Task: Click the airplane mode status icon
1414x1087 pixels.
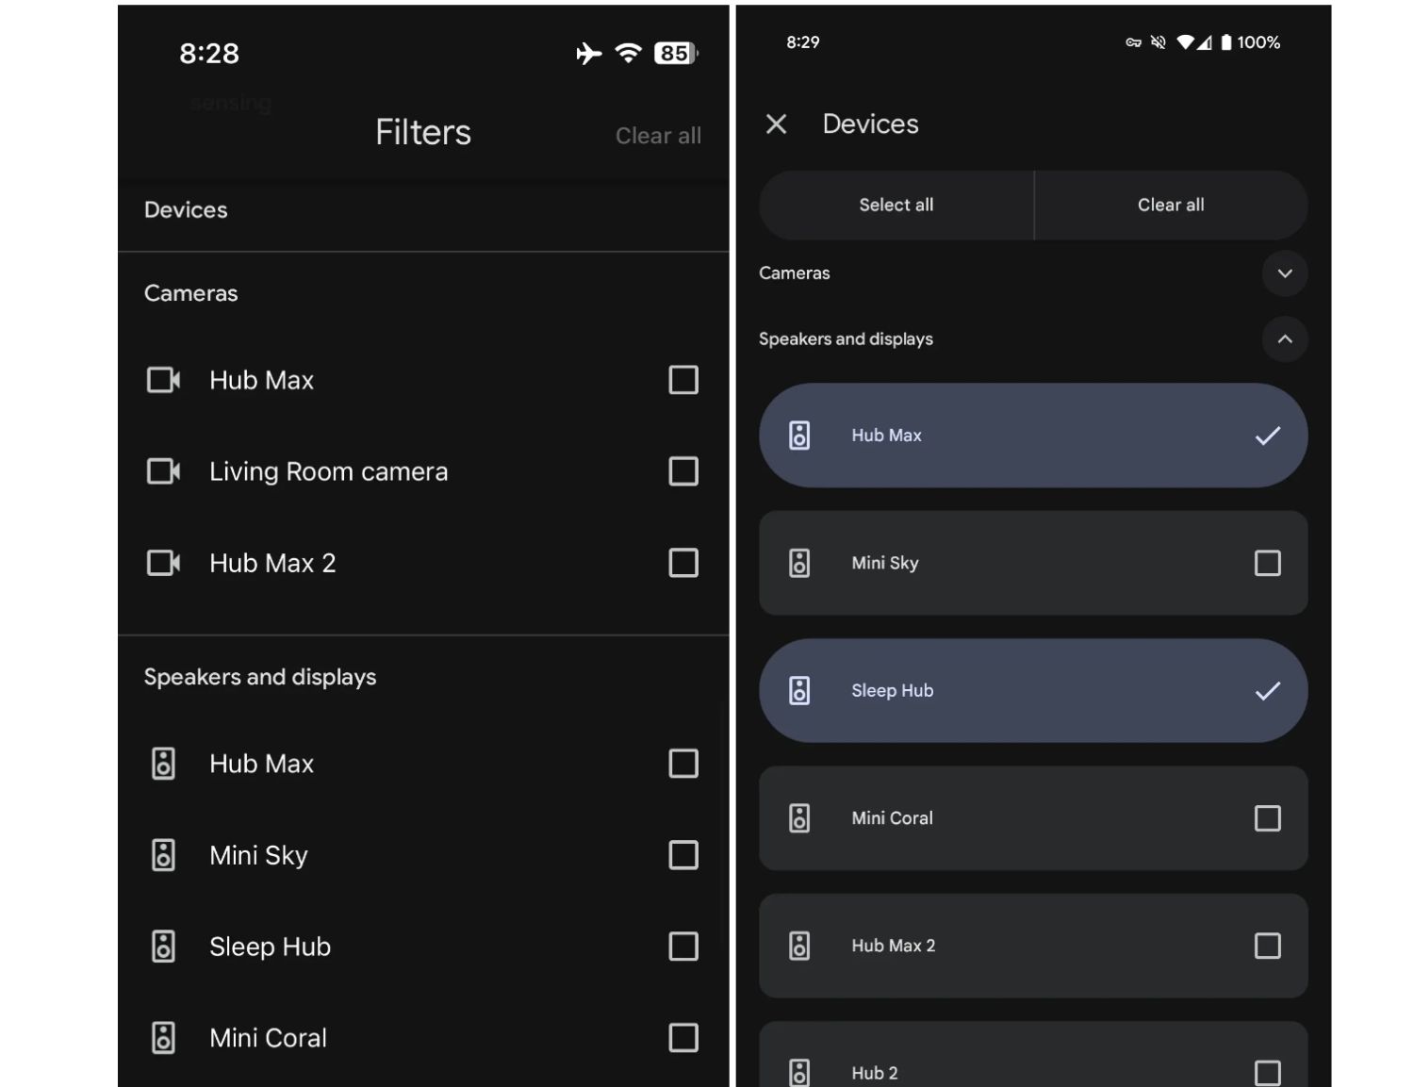Action: pyautogui.click(x=588, y=53)
